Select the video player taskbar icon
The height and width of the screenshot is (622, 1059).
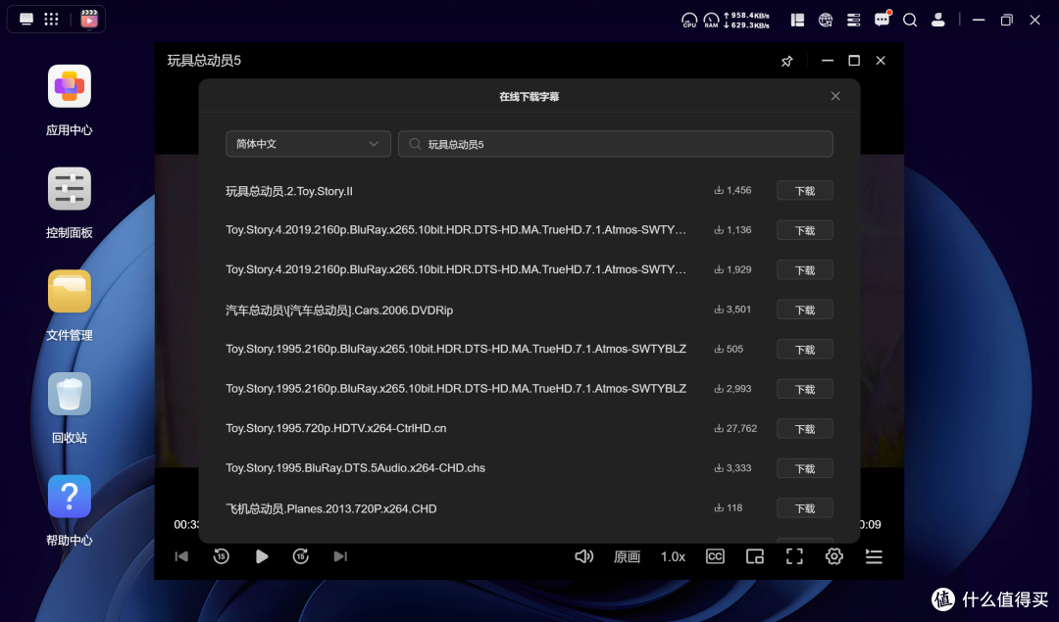click(88, 19)
